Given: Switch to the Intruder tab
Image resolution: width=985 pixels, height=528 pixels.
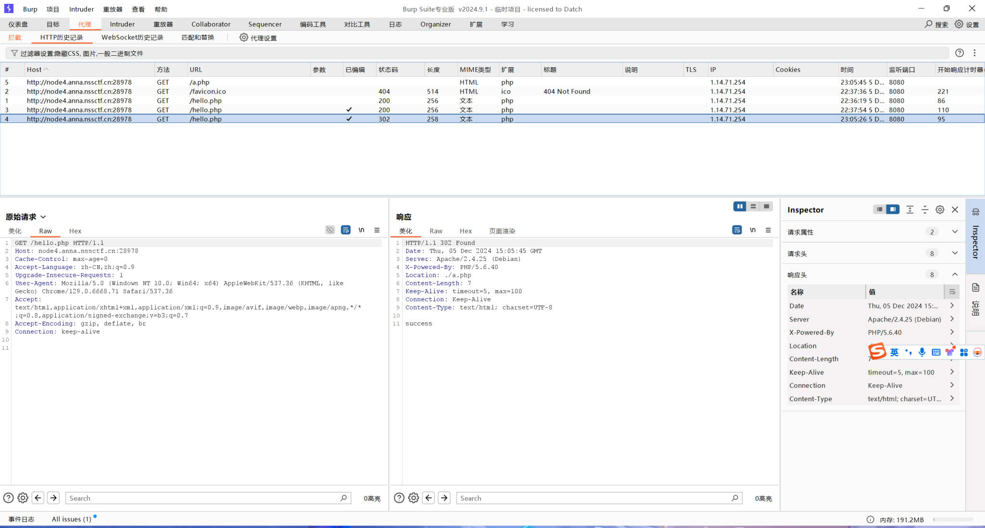Looking at the screenshot, I should click(122, 24).
